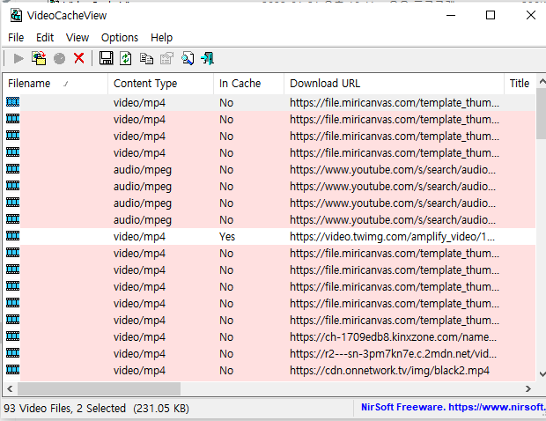Open the Options menu
The width and height of the screenshot is (546, 421).
[x=120, y=38]
